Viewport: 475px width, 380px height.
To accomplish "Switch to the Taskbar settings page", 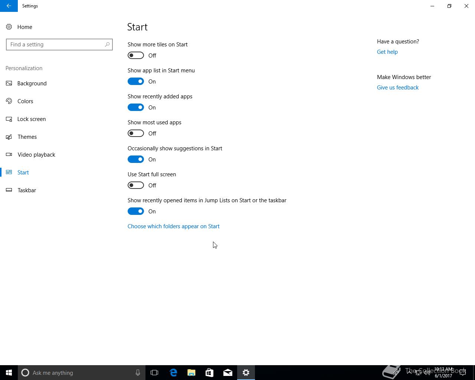I will tap(27, 190).
